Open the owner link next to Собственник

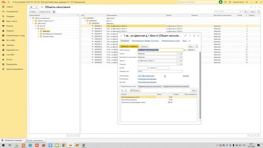147,79
